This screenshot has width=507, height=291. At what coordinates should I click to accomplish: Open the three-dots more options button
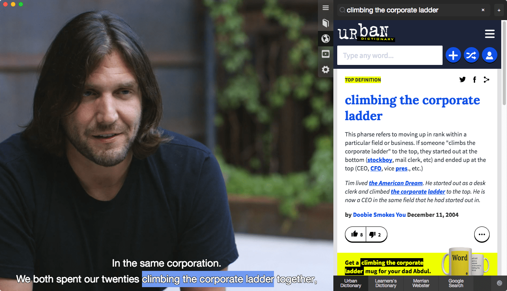[x=482, y=234]
